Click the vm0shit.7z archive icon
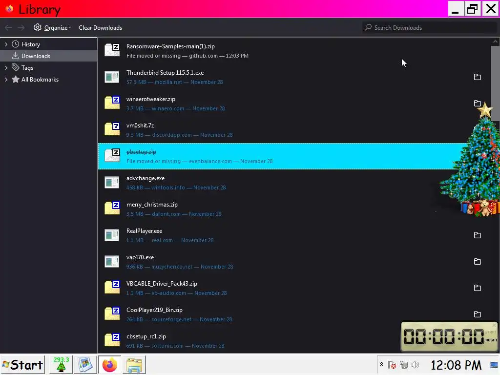Viewport: 500px width, 375px height. pos(112,129)
